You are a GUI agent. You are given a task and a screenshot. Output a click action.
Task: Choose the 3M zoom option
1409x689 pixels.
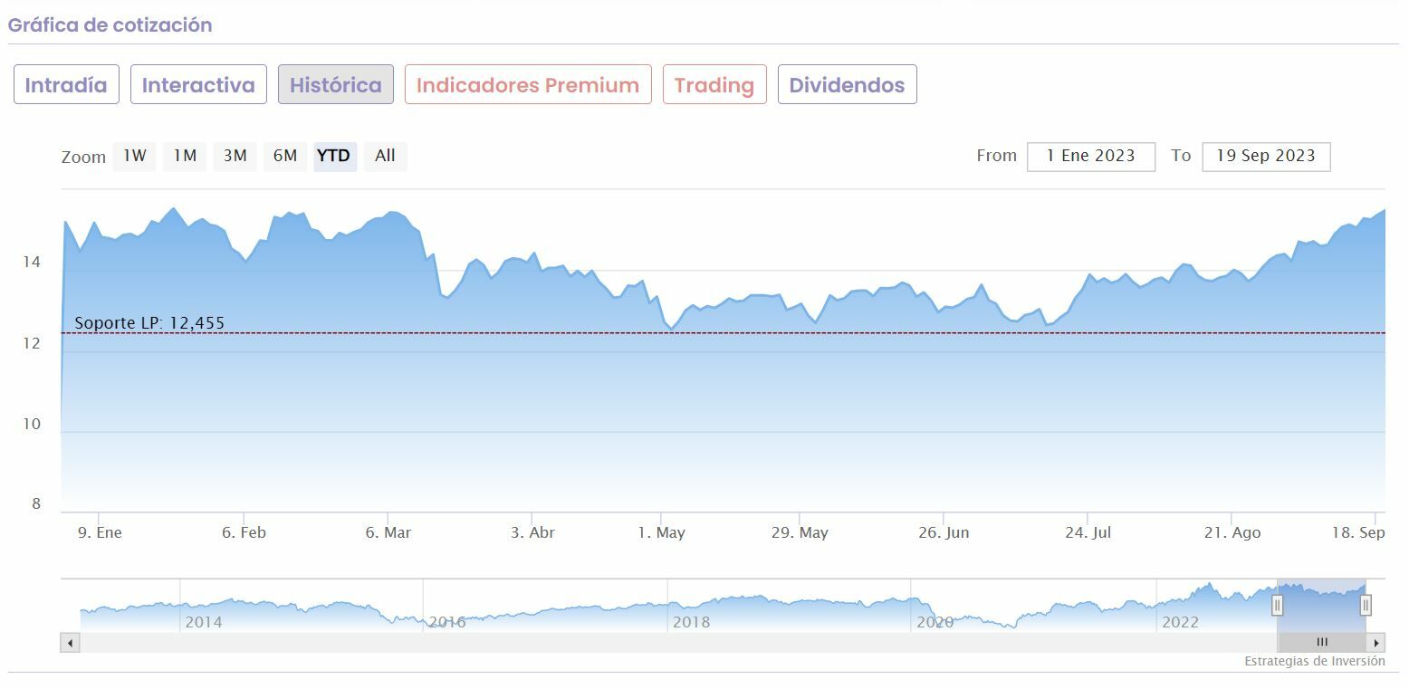click(x=235, y=156)
